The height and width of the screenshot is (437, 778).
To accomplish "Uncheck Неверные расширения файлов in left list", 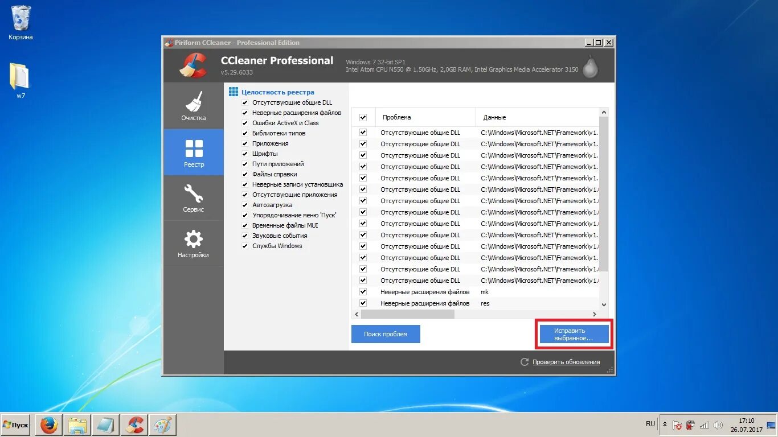I will 245,113.
